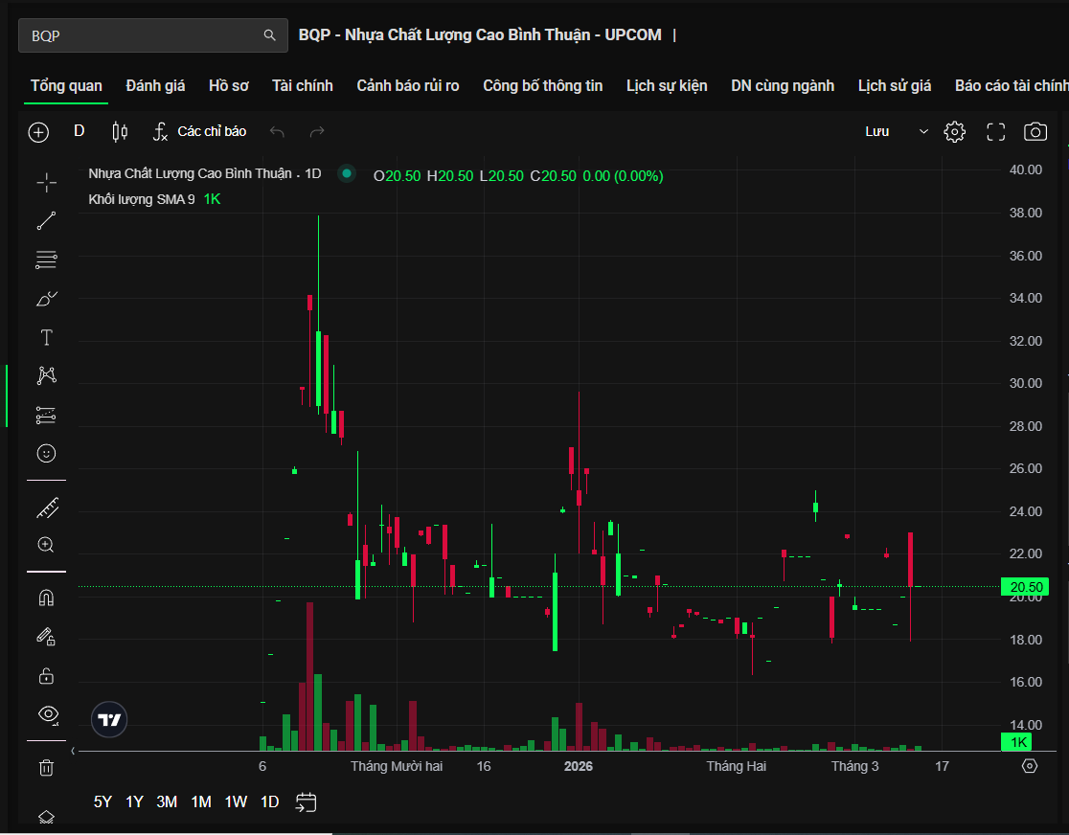The width and height of the screenshot is (1069, 835).
Task: Toggle magnet mode for drawings
Action: pyautogui.click(x=46, y=598)
